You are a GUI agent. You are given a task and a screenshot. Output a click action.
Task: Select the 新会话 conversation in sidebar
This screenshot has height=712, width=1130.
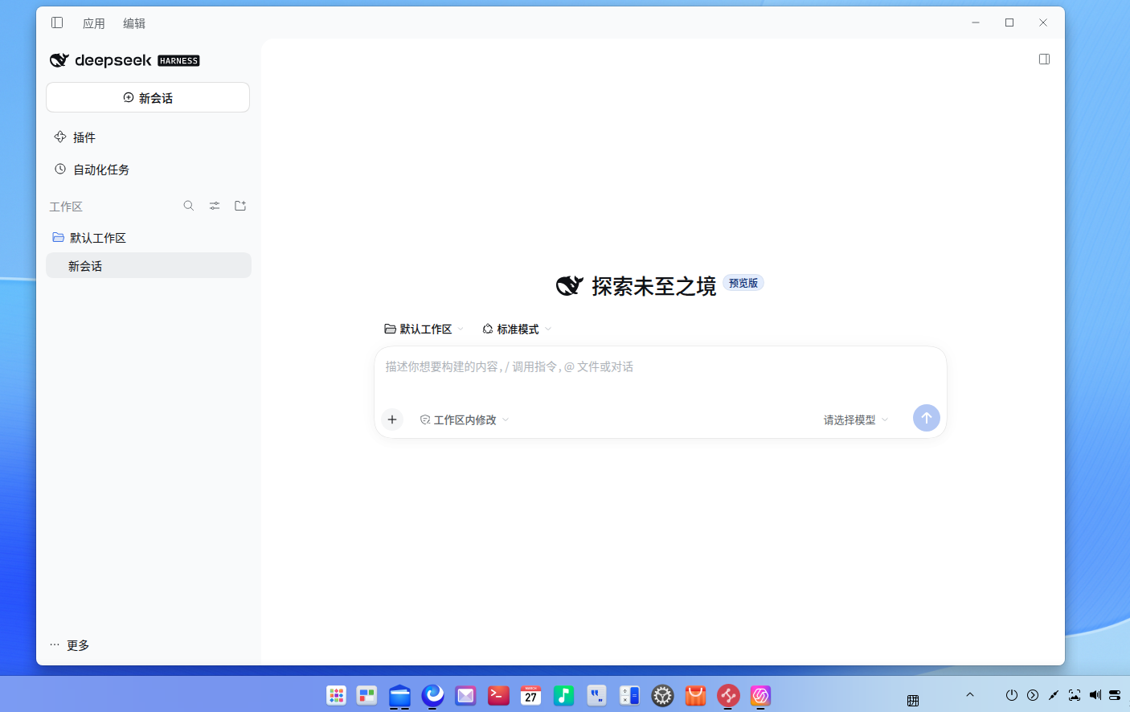click(148, 266)
